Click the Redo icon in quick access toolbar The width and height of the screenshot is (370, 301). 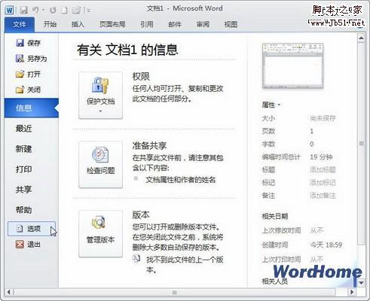pos(53,11)
